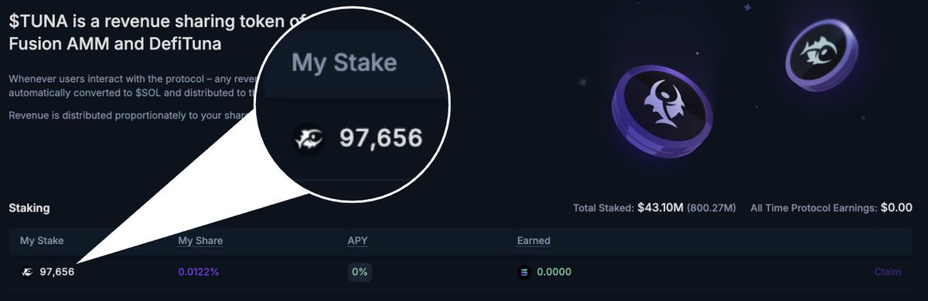Viewport: 928px width, 301px height.
Task: Click the All Time Protocol Earnings $0.00 value
Action: pos(897,208)
